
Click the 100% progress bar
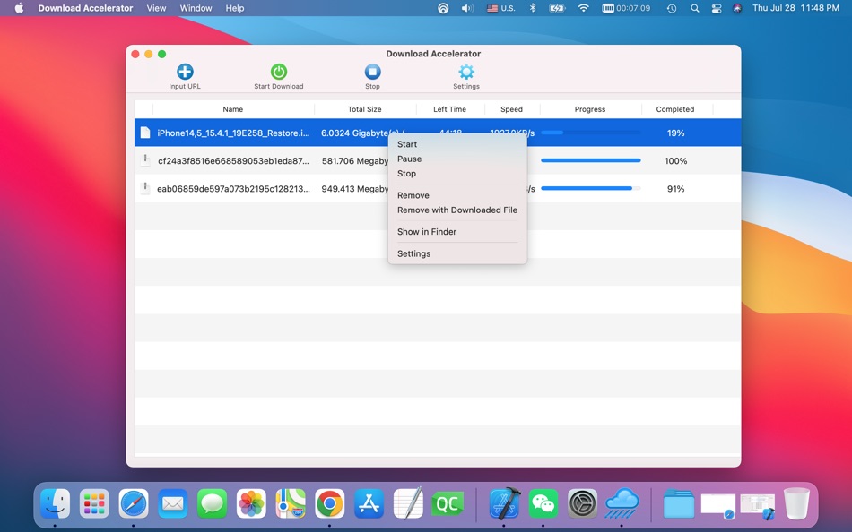[x=591, y=160]
